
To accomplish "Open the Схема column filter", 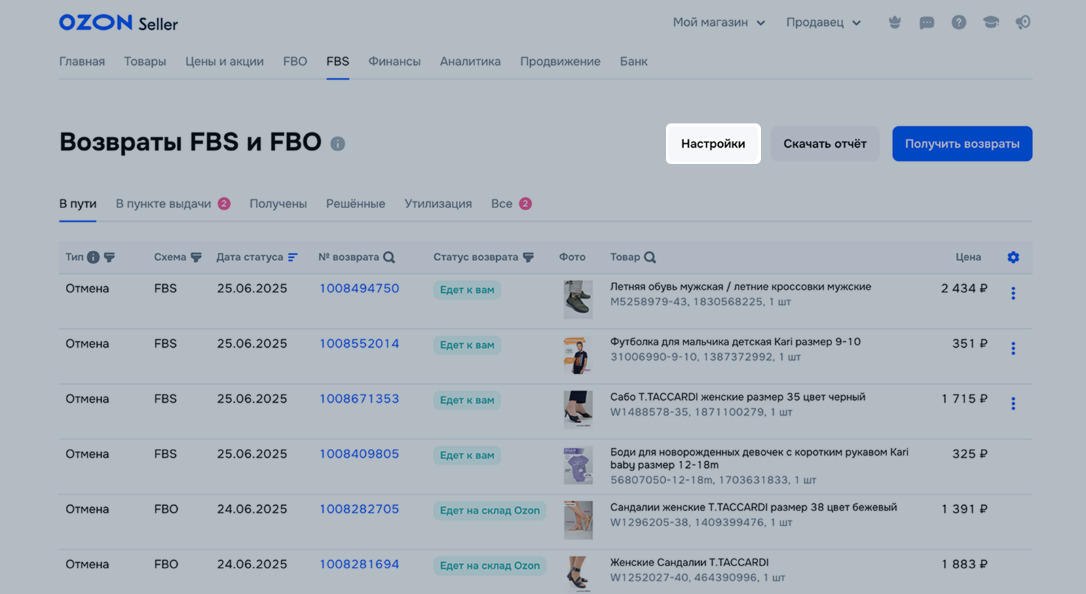I will click(x=196, y=257).
